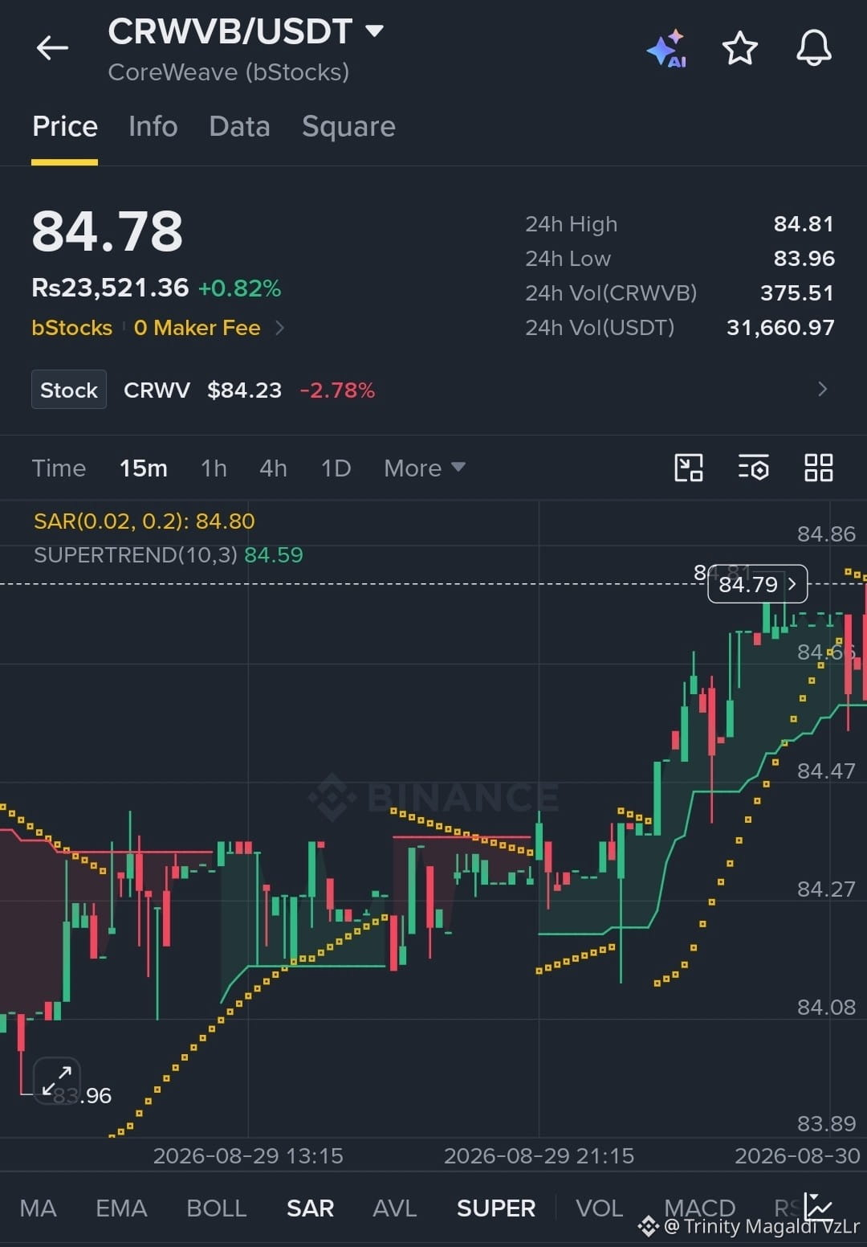Toggle the SAR indicator off
This screenshot has height=1247, width=867.
[x=310, y=1208]
